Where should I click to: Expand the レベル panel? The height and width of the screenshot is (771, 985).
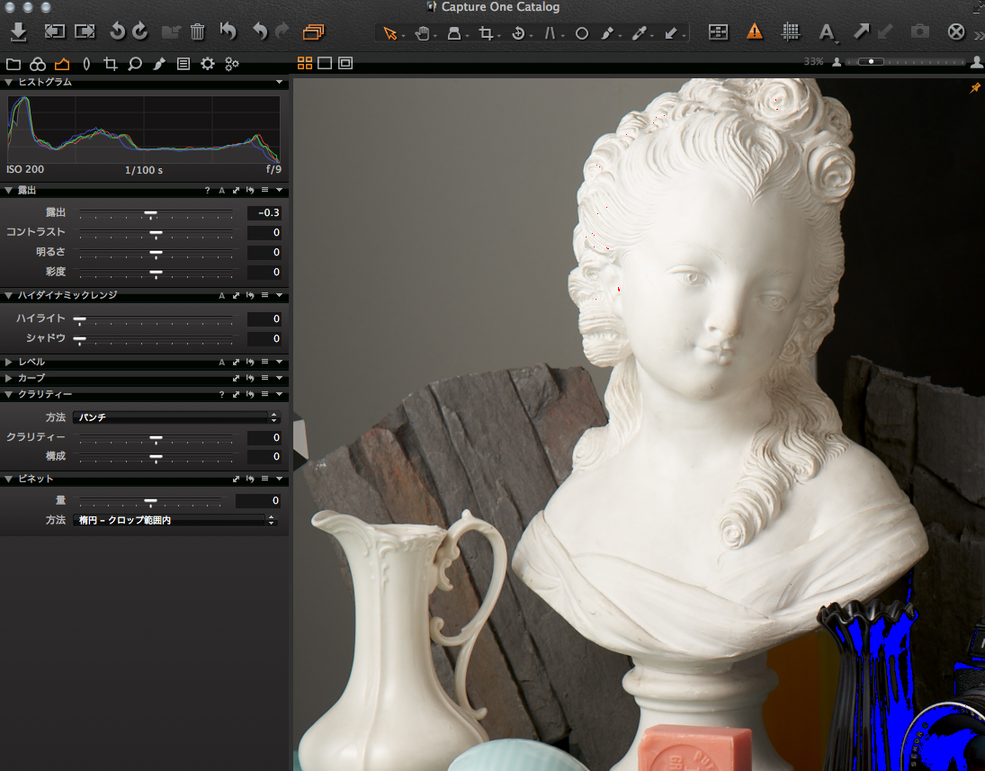[x=9, y=362]
